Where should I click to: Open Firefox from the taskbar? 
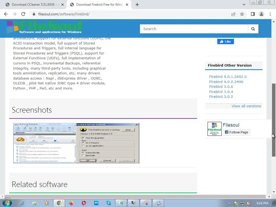(x=71, y=203)
